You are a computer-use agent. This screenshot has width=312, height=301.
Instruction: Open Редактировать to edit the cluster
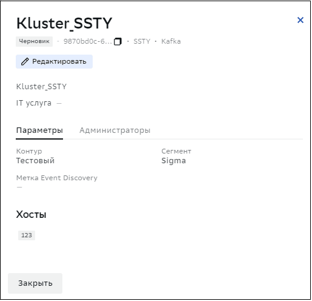click(54, 61)
